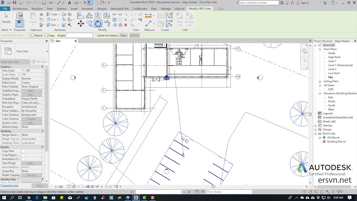Open the Properties help link
The height and width of the screenshot is (201, 357).
click(9, 186)
